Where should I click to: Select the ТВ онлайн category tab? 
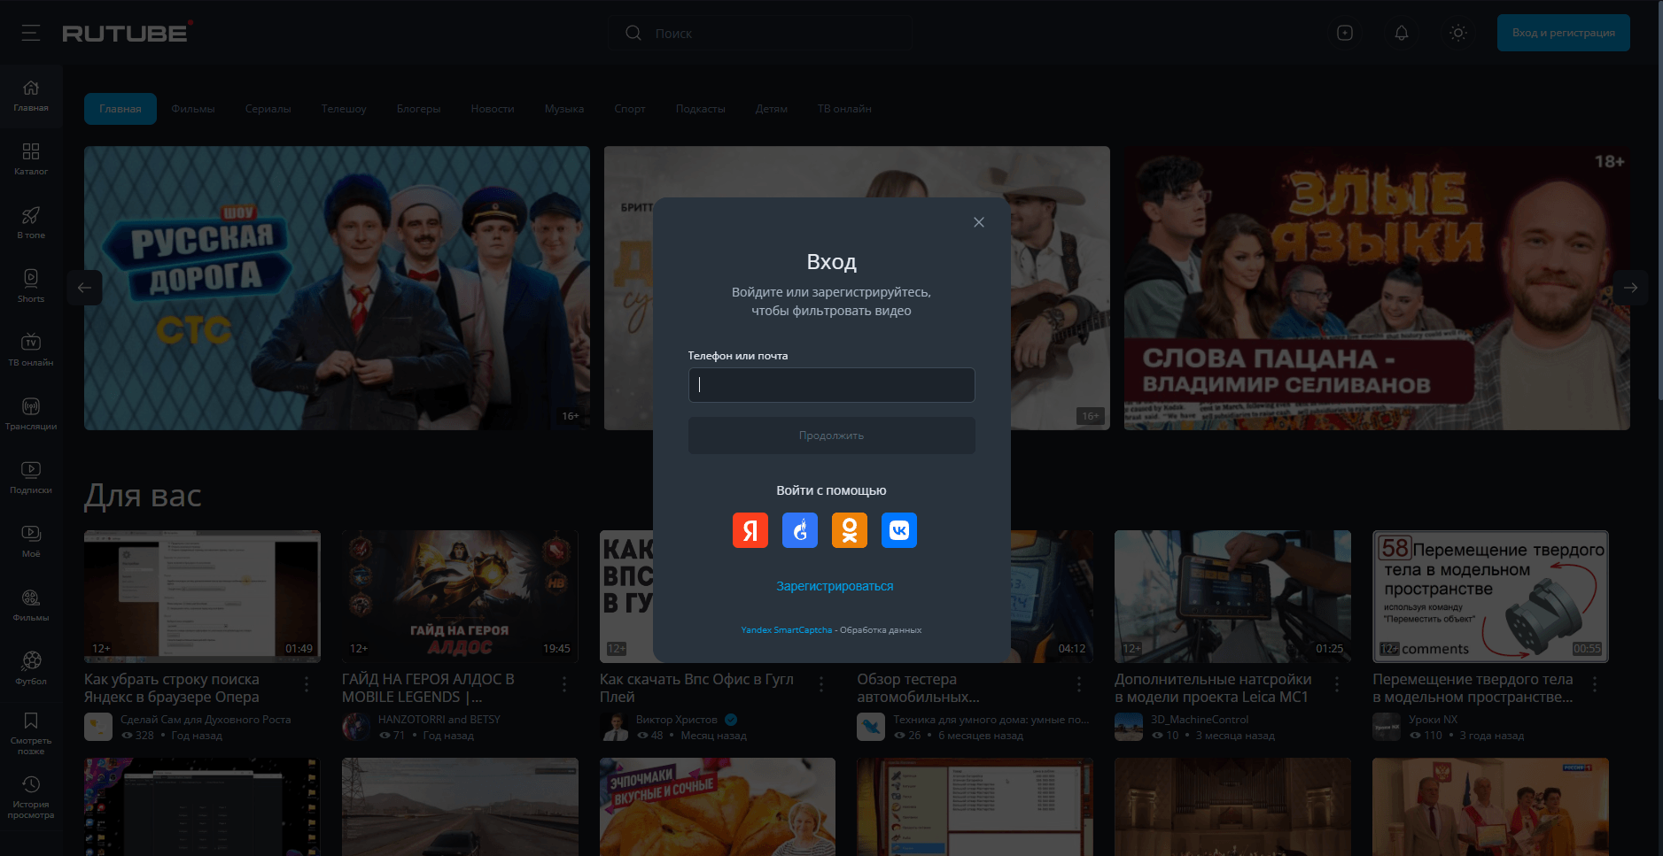[844, 109]
